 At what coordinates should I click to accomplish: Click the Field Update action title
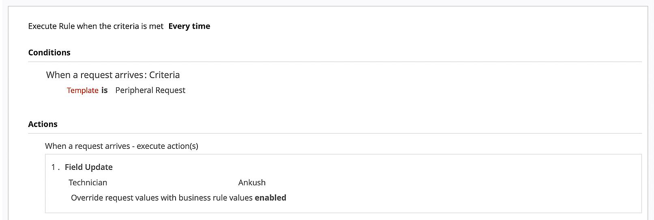click(x=88, y=167)
